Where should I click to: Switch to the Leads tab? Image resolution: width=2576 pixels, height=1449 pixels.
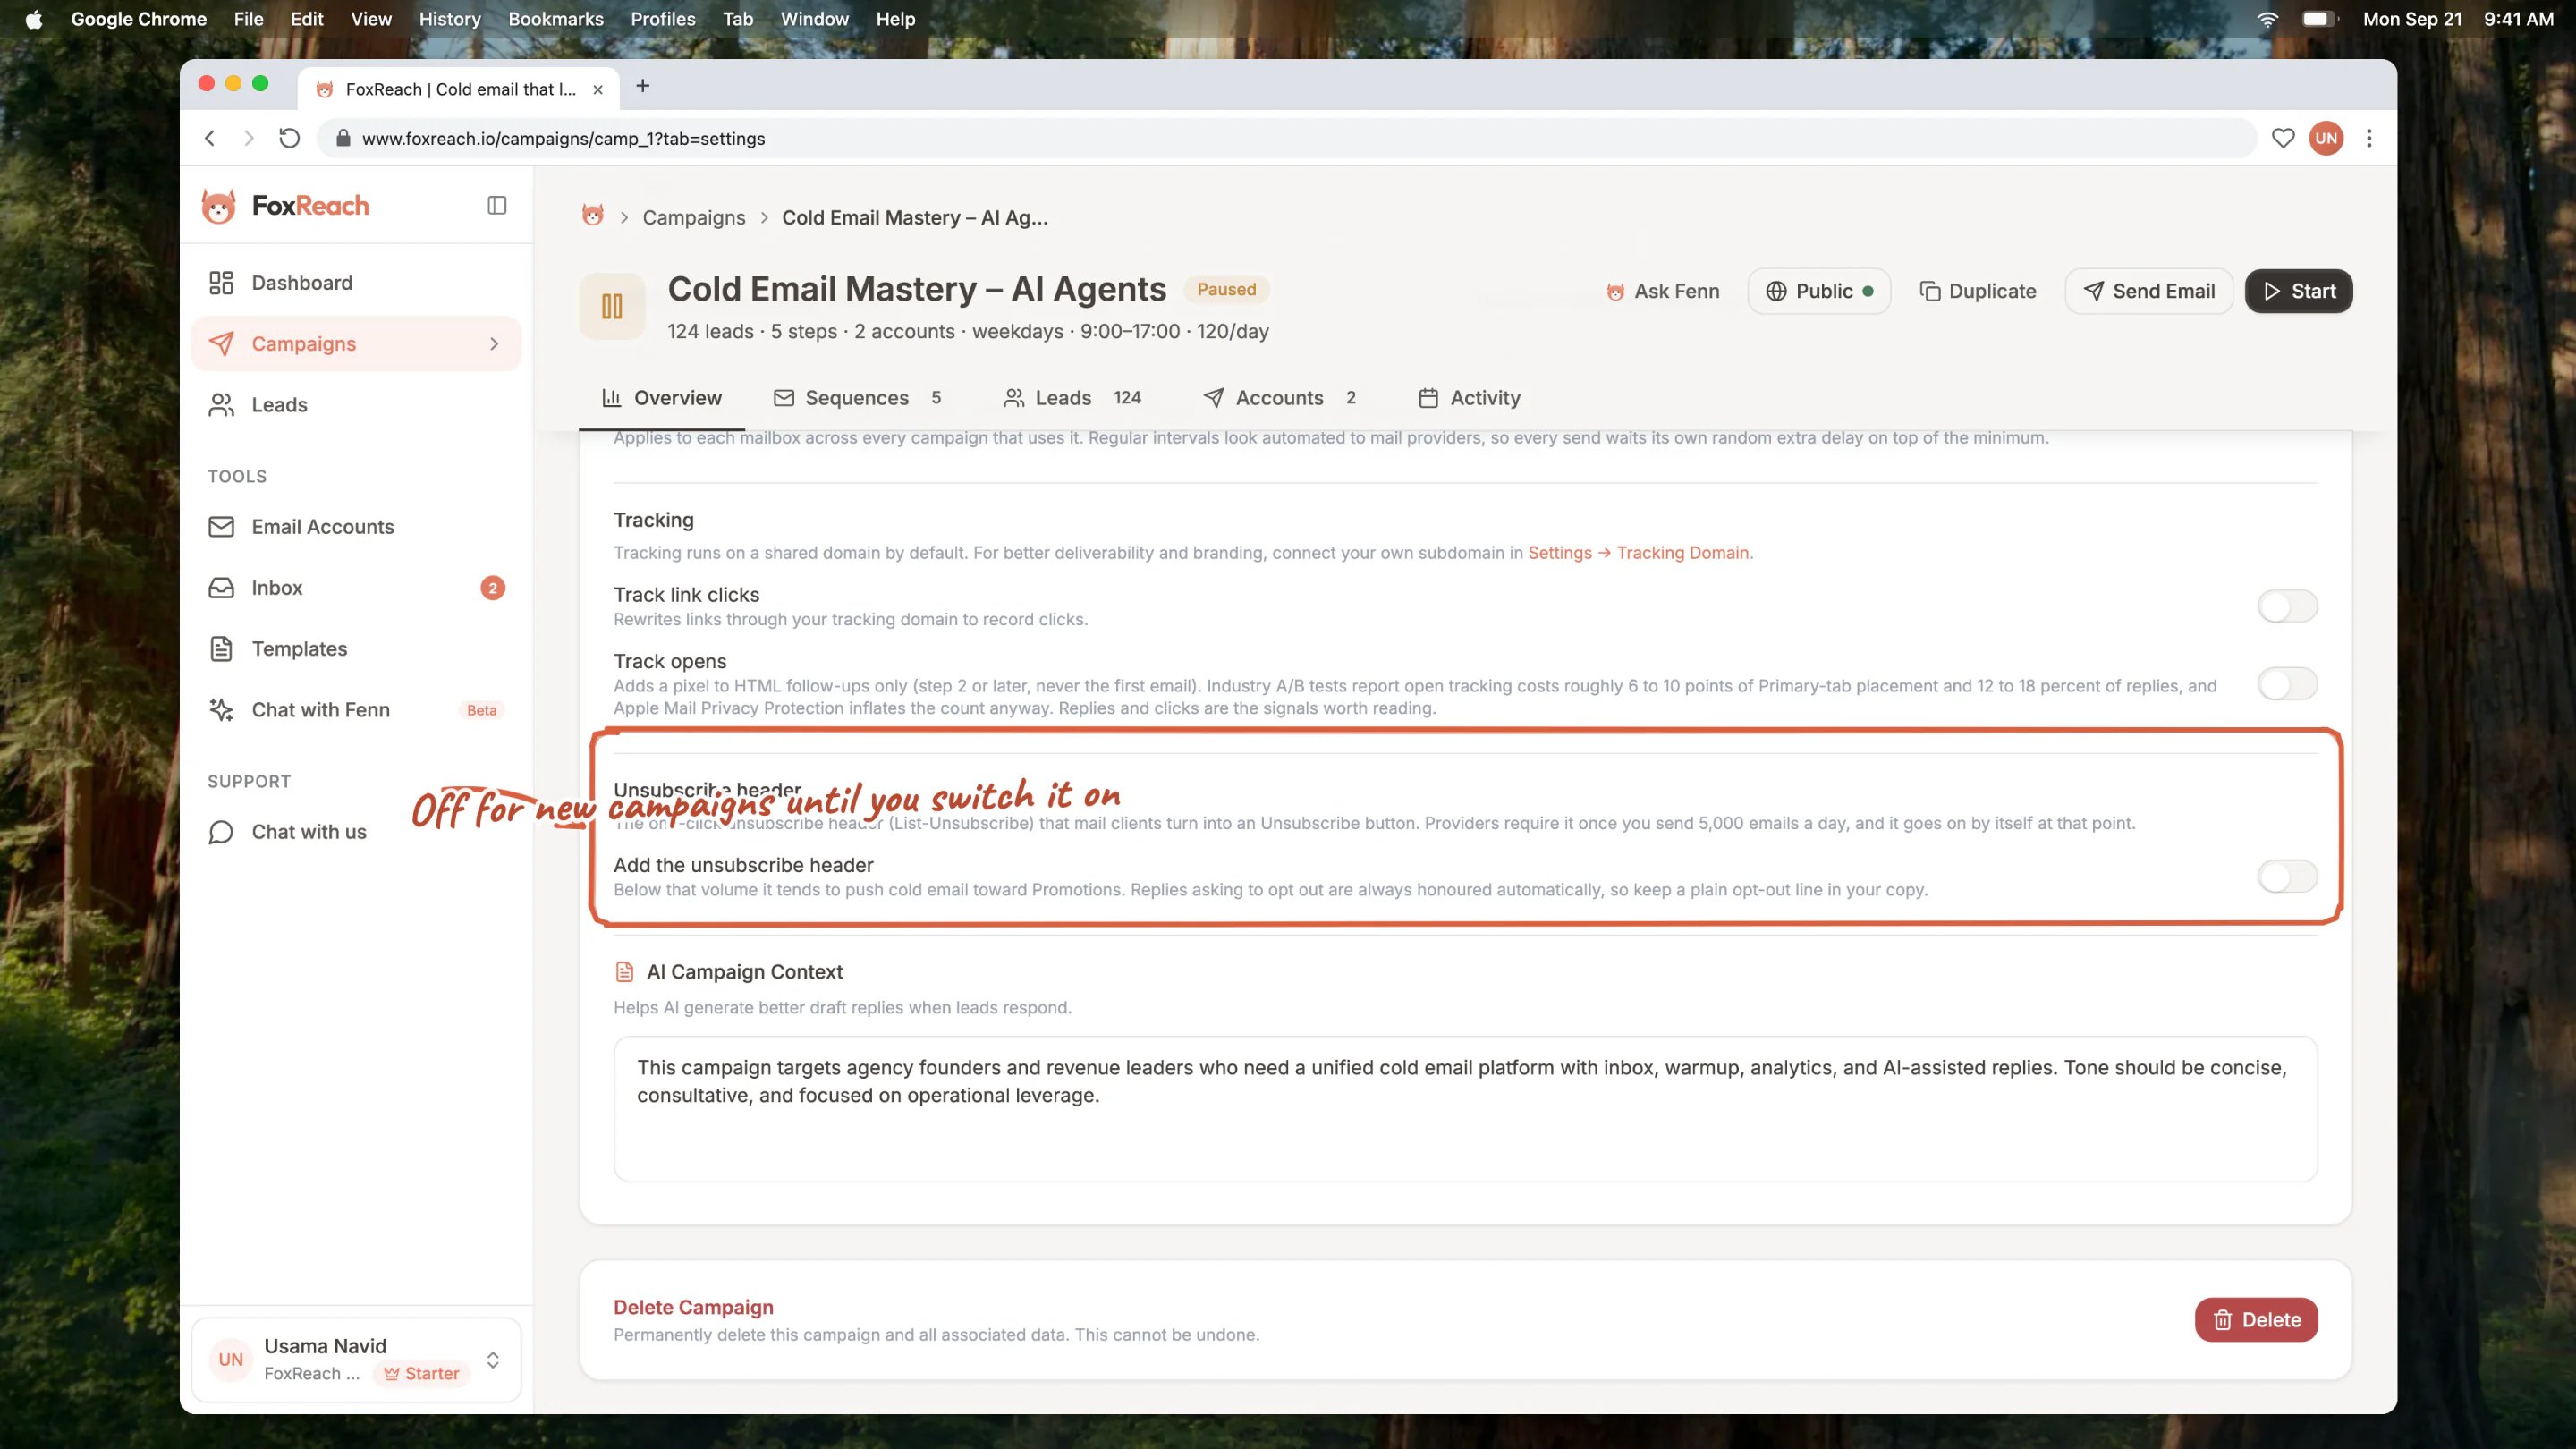click(1072, 398)
